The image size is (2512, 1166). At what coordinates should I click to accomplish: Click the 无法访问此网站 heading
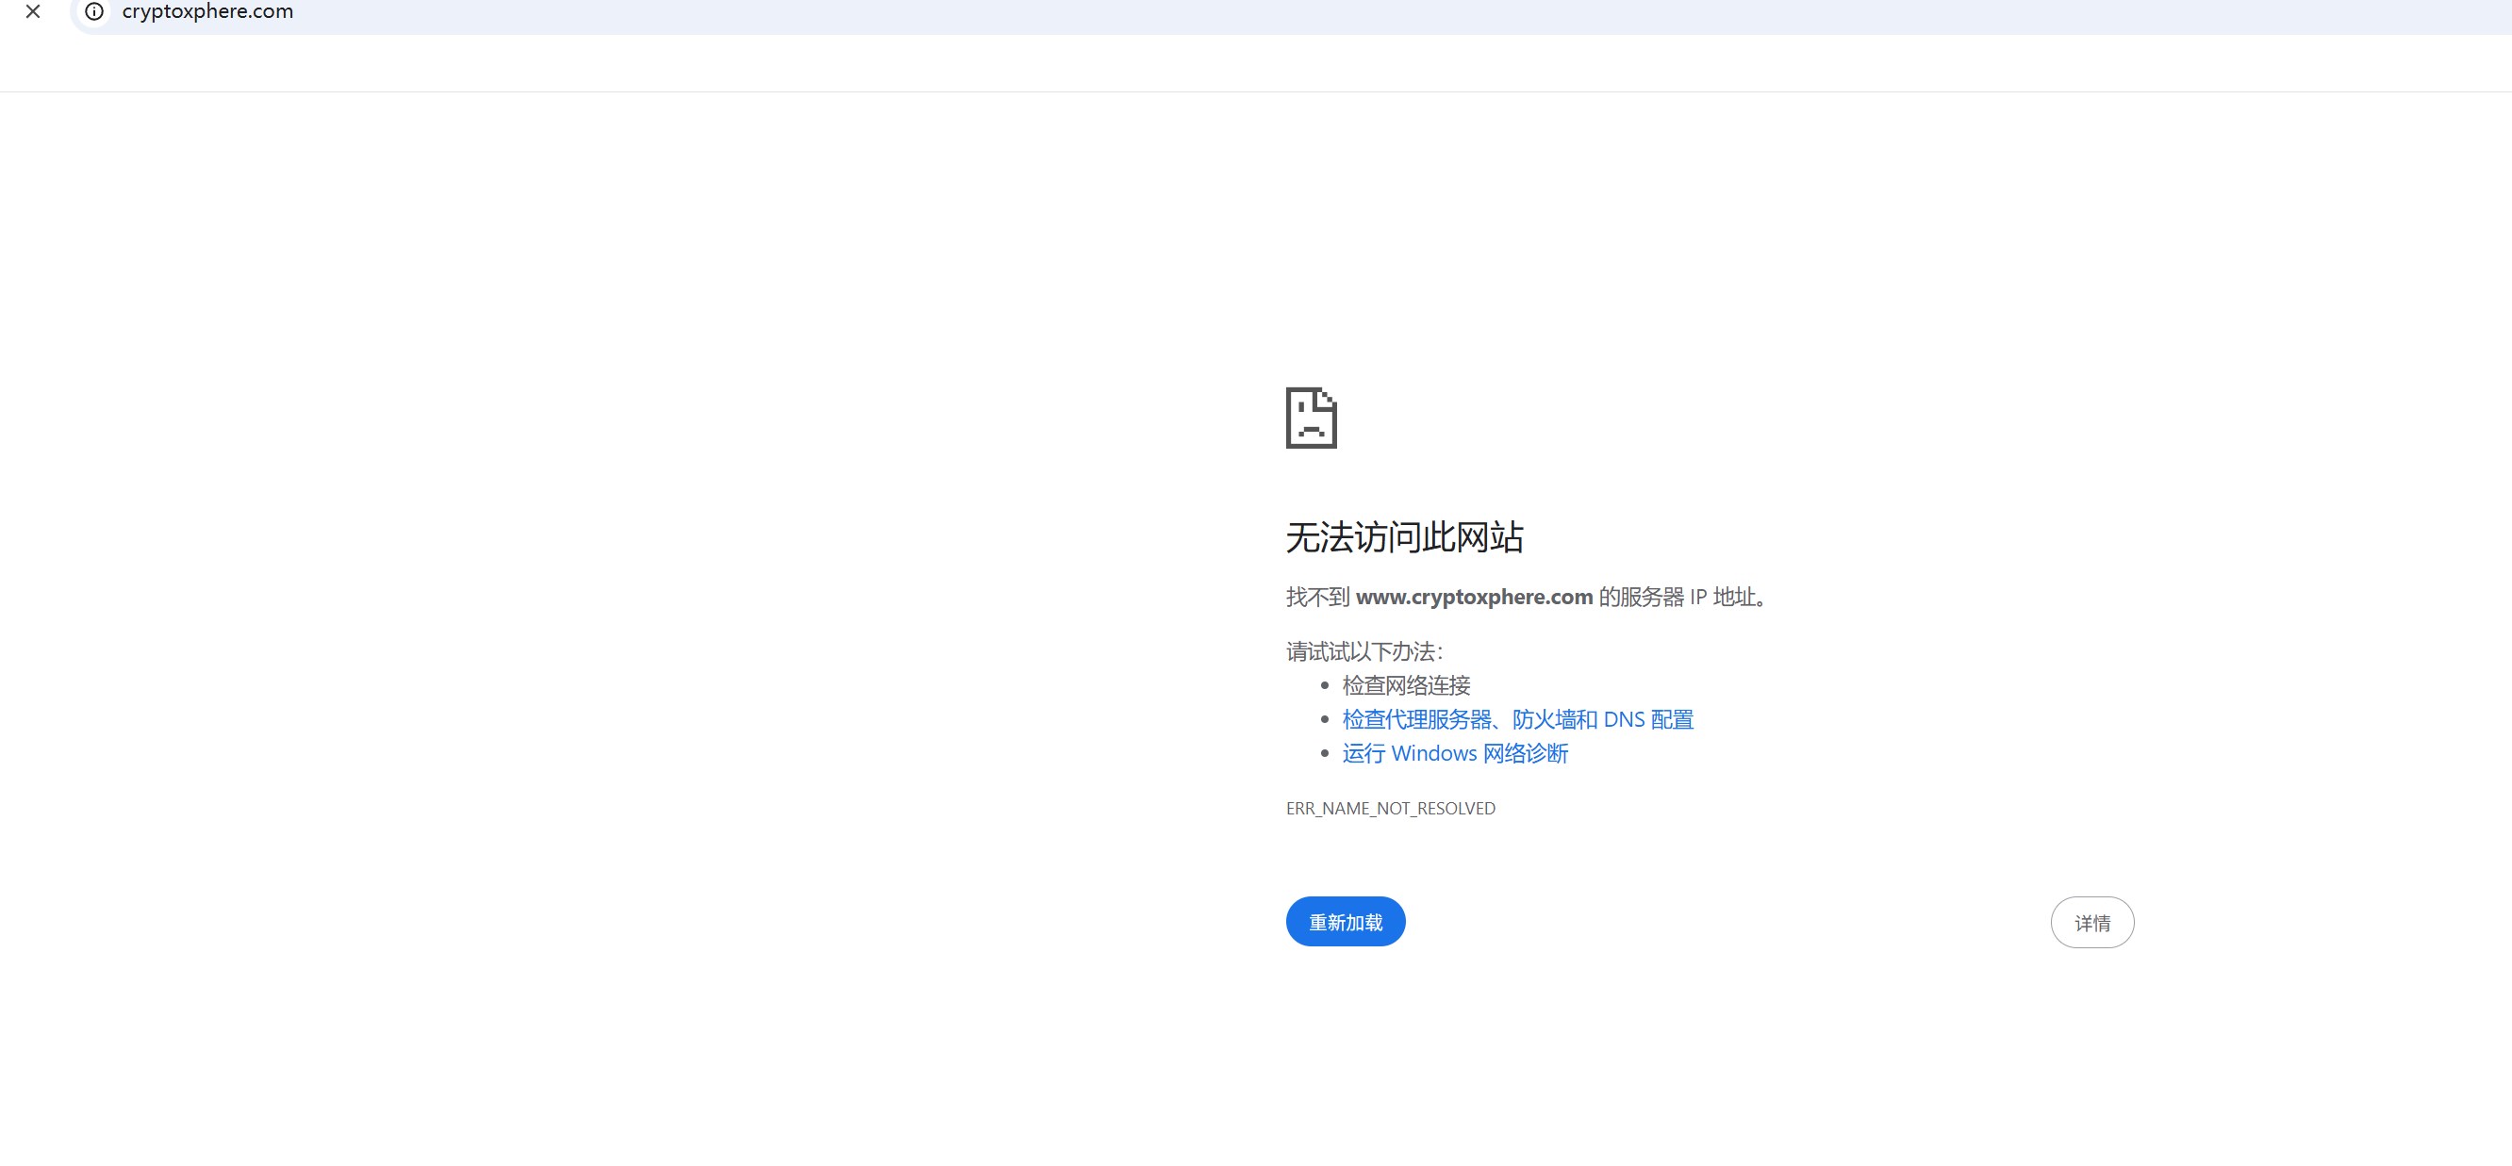[1404, 537]
